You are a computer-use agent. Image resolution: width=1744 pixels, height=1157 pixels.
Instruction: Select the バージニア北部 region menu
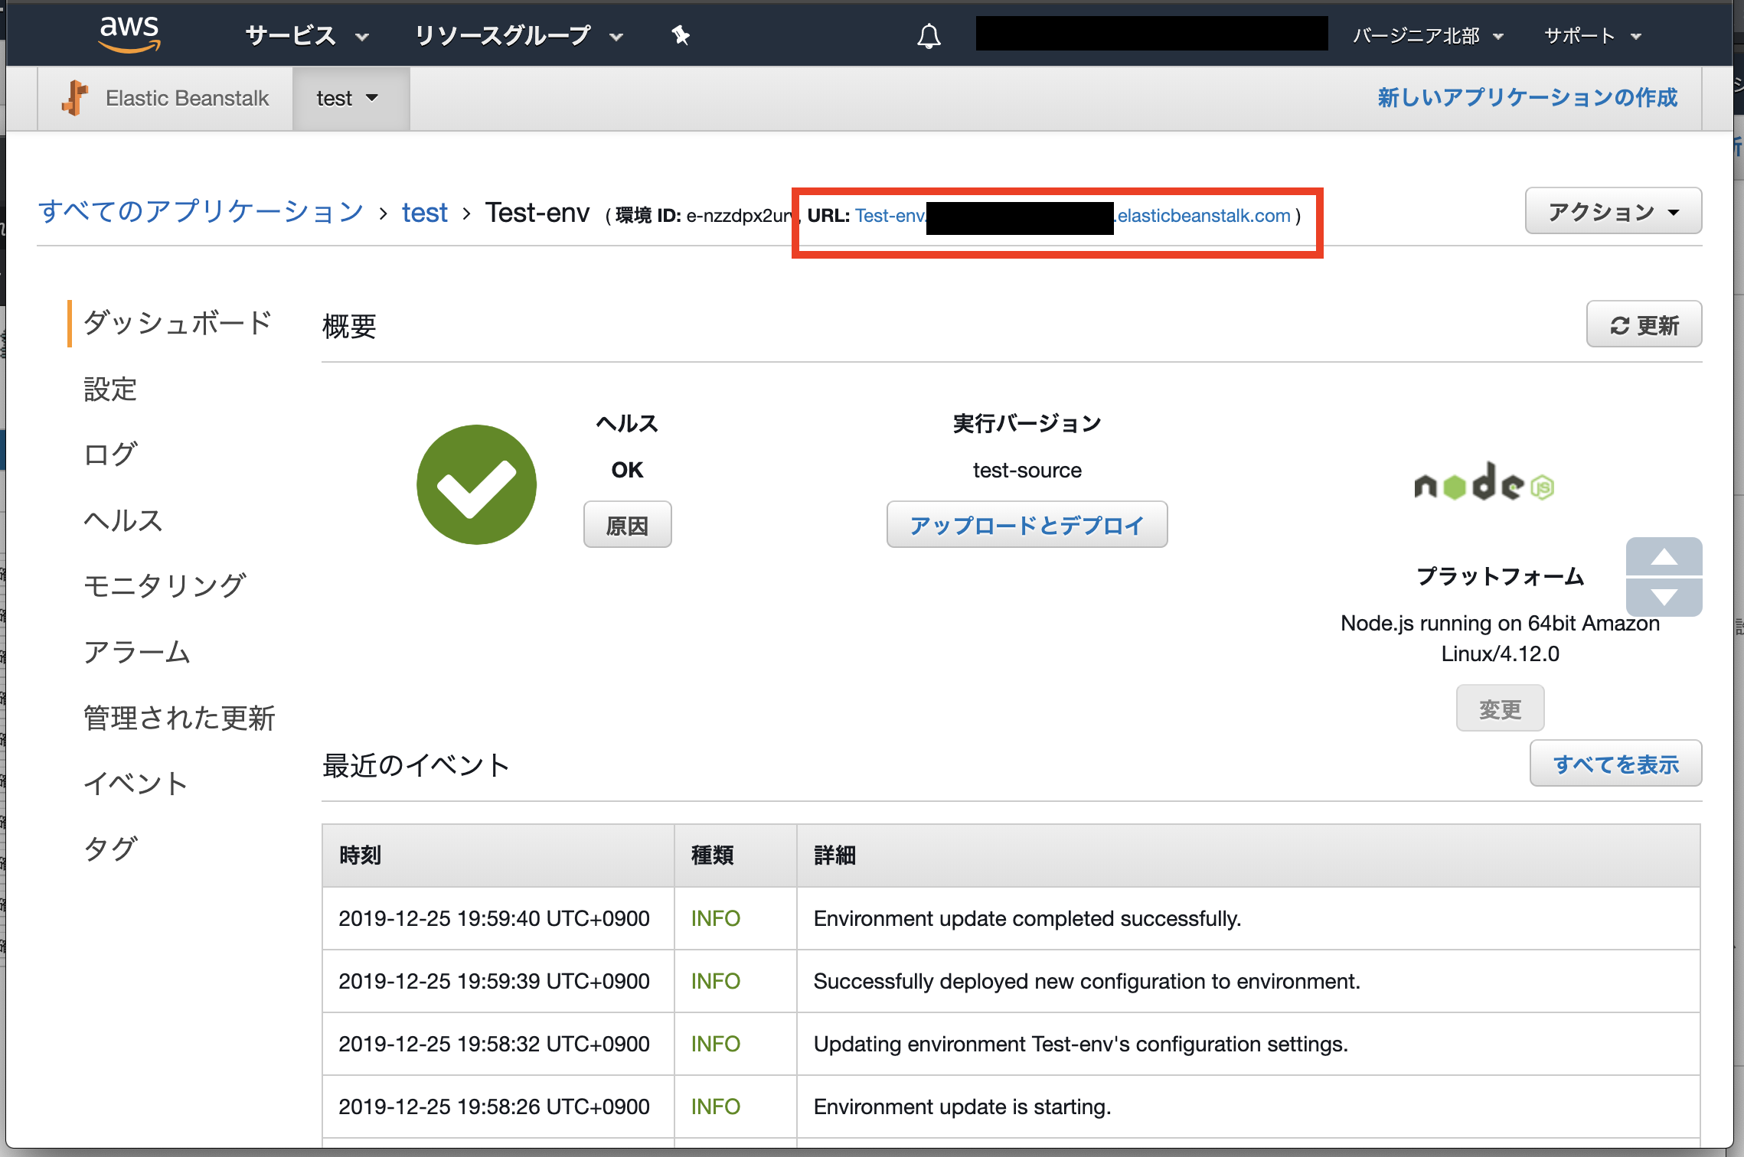1427,36
